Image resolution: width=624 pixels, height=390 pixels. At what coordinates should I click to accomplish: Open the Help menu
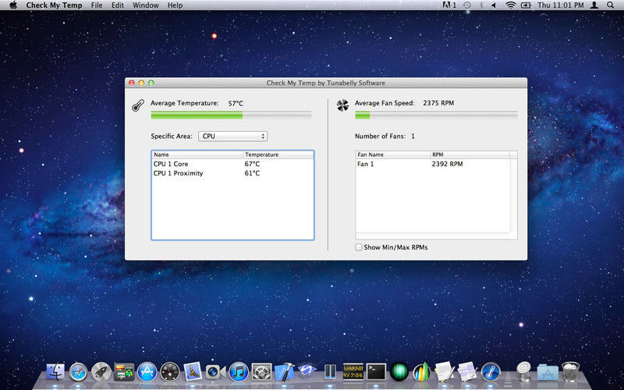(175, 5)
